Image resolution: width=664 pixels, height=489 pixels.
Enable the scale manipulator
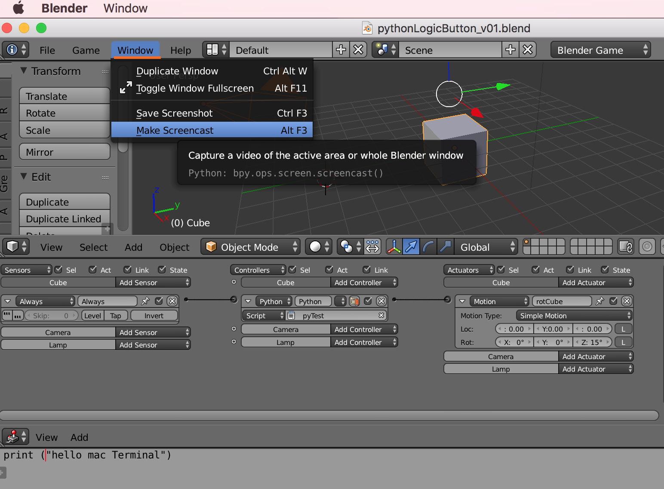click(x=446, y=247)
